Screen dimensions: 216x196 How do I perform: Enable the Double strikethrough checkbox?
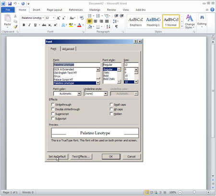53,109
